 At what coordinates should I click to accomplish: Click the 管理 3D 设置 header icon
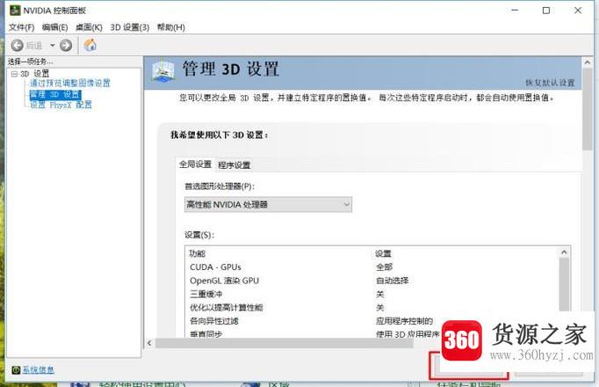tap(163, 70)
